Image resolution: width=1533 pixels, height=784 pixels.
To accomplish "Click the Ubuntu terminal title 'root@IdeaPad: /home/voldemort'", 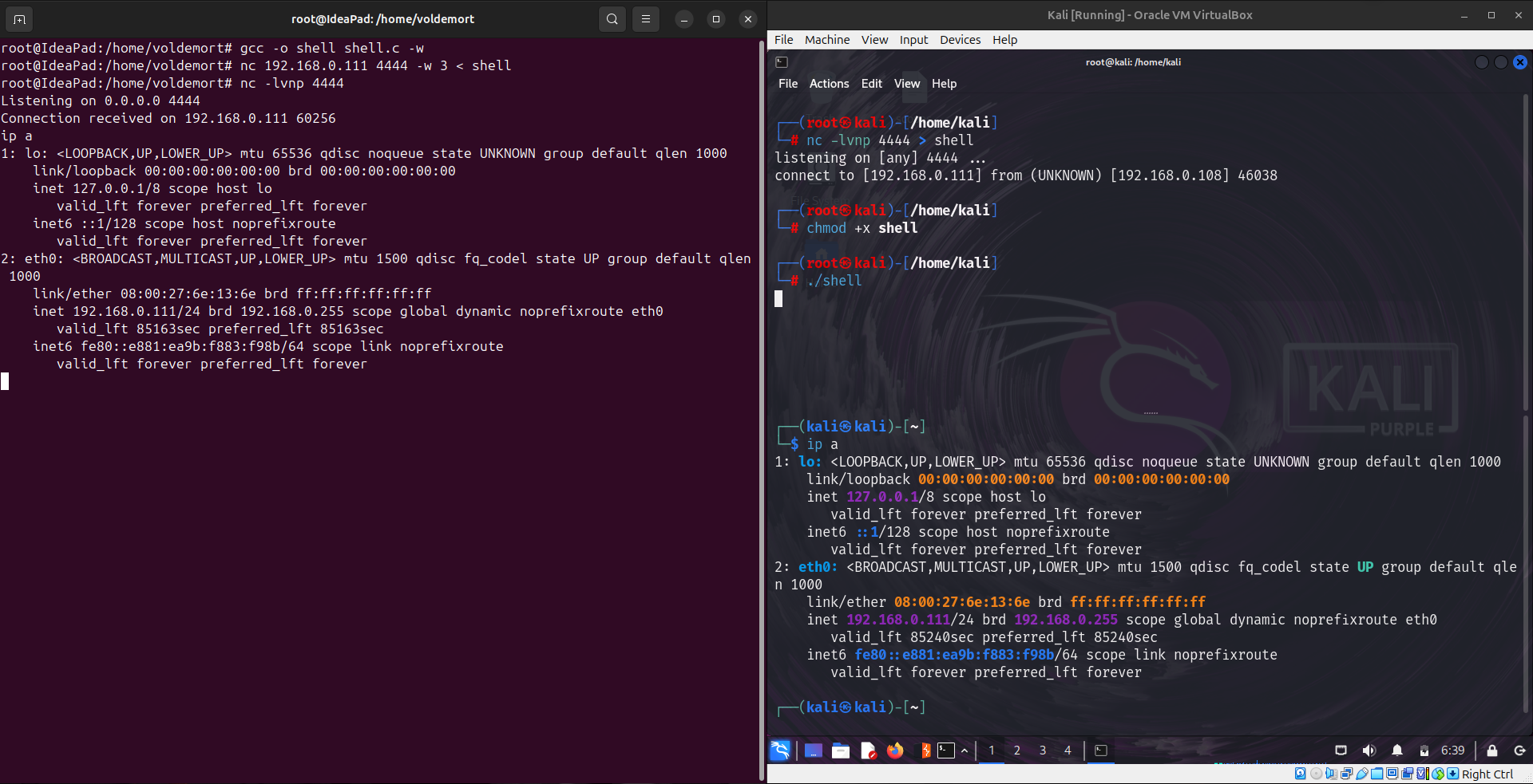I will click(x=382, y=19).
